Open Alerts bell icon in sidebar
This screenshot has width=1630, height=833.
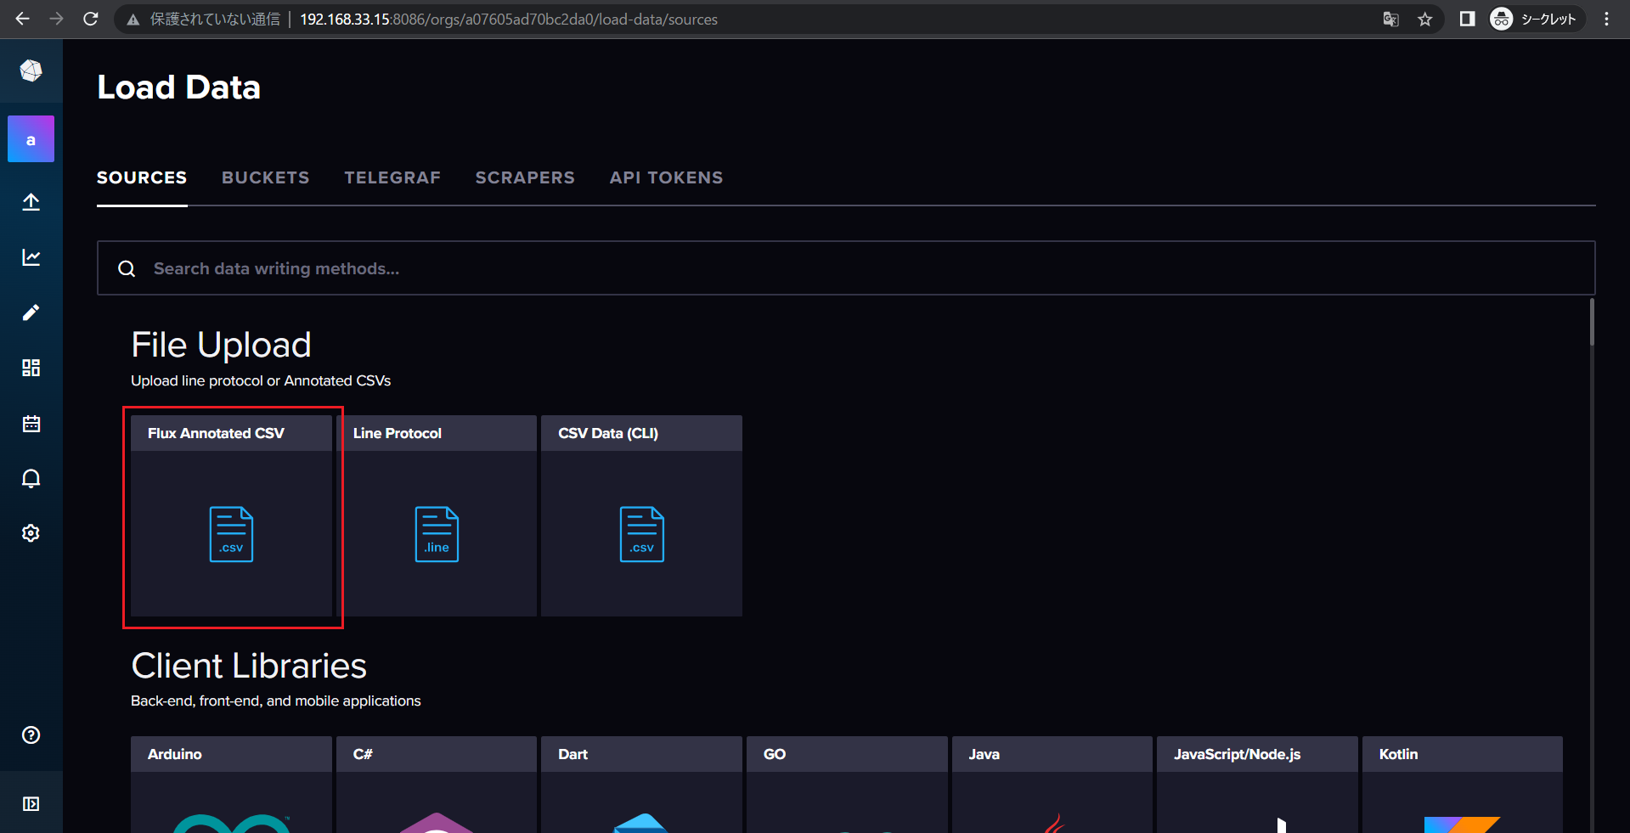pyautogui.click(x=31, y=479)
